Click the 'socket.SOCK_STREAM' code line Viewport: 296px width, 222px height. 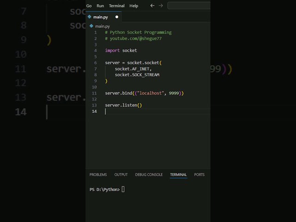coord(137,75)
